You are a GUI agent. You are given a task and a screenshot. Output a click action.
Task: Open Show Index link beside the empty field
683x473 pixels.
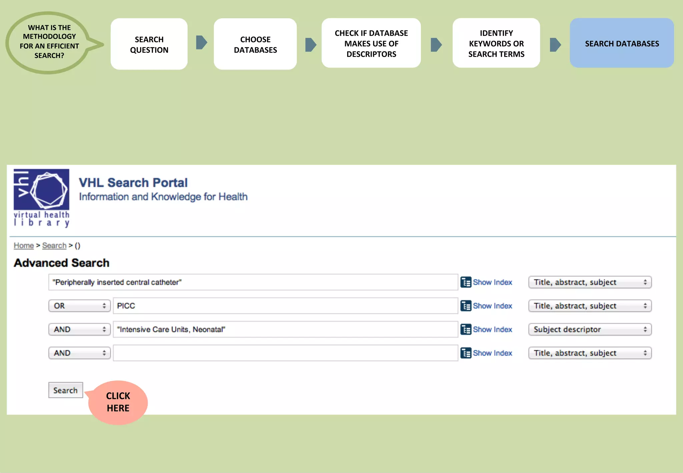492,353
